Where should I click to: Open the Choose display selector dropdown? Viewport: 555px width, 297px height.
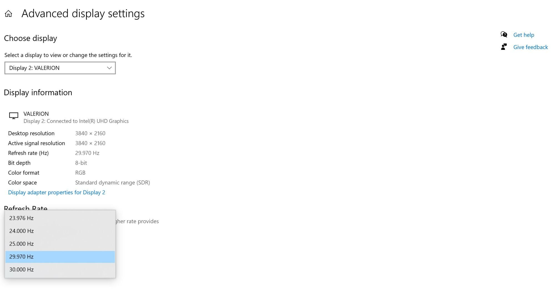coord(60,68)
